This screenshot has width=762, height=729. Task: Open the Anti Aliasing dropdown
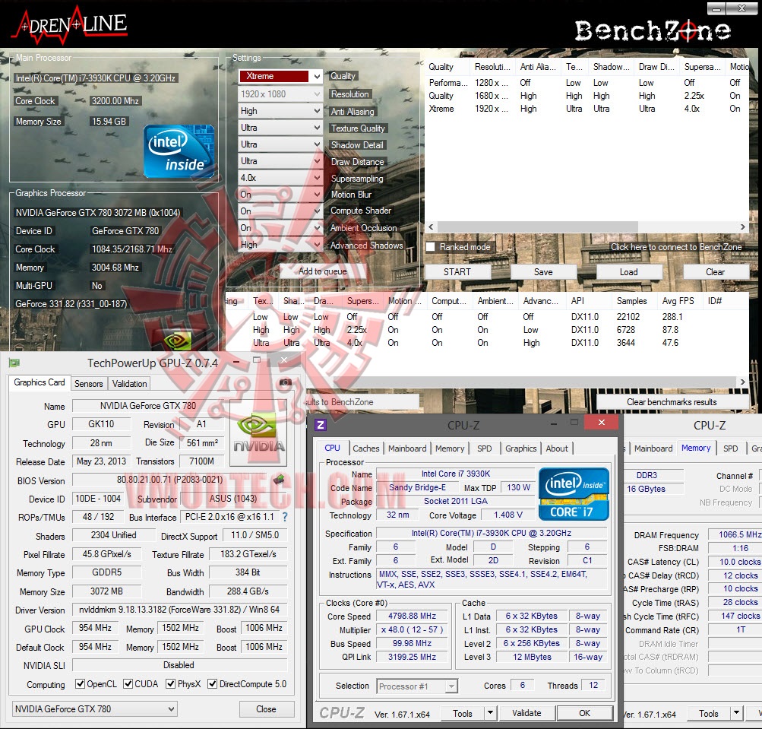point(280,111)
